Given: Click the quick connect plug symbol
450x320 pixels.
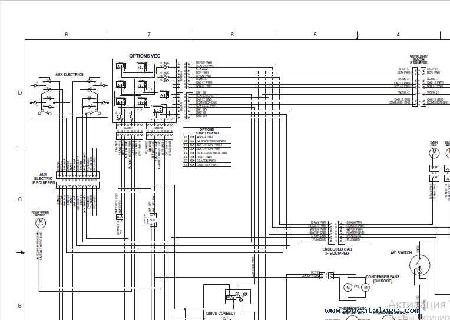Looking at the screenshot, I should point(238,297).
